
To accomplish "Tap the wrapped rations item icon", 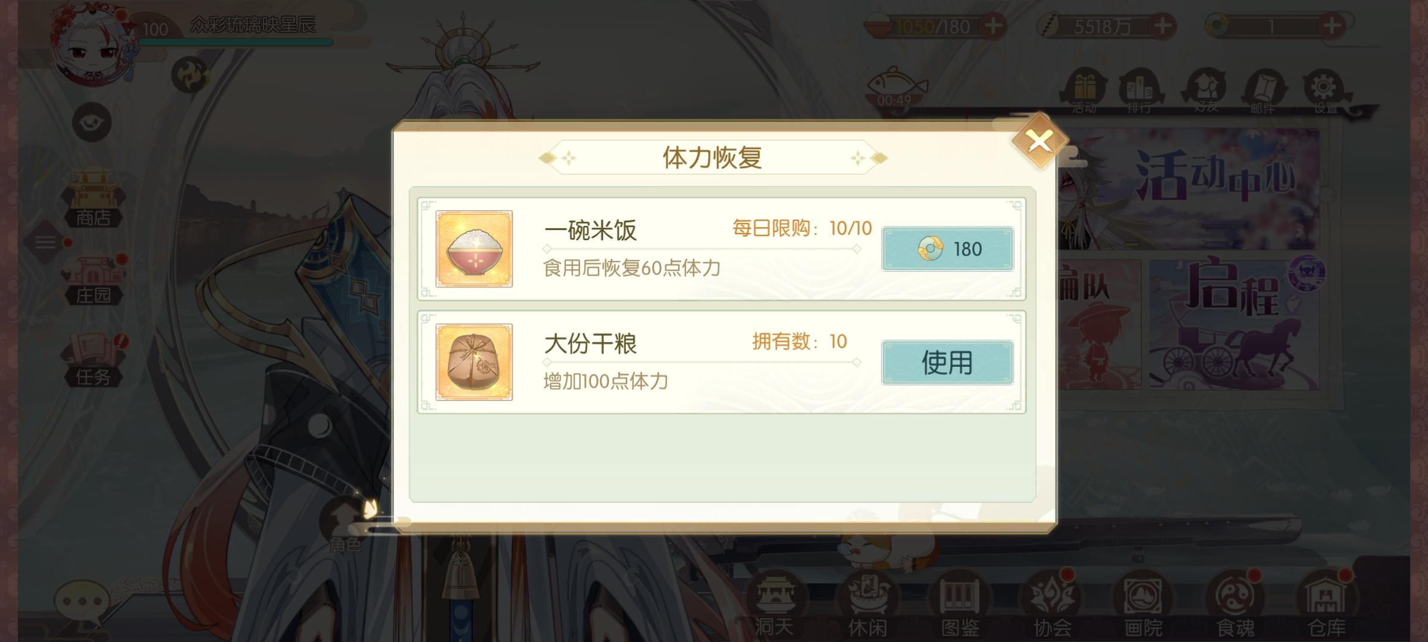I will [x=474, y=362].
